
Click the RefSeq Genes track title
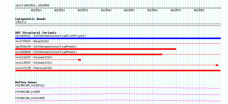[26, 82]
